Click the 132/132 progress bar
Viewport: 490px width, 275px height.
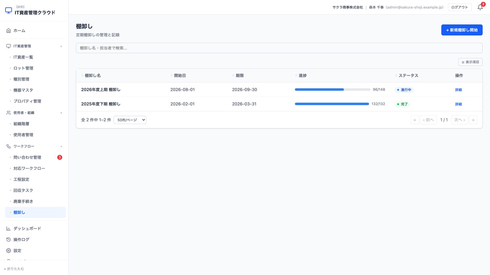332,104
